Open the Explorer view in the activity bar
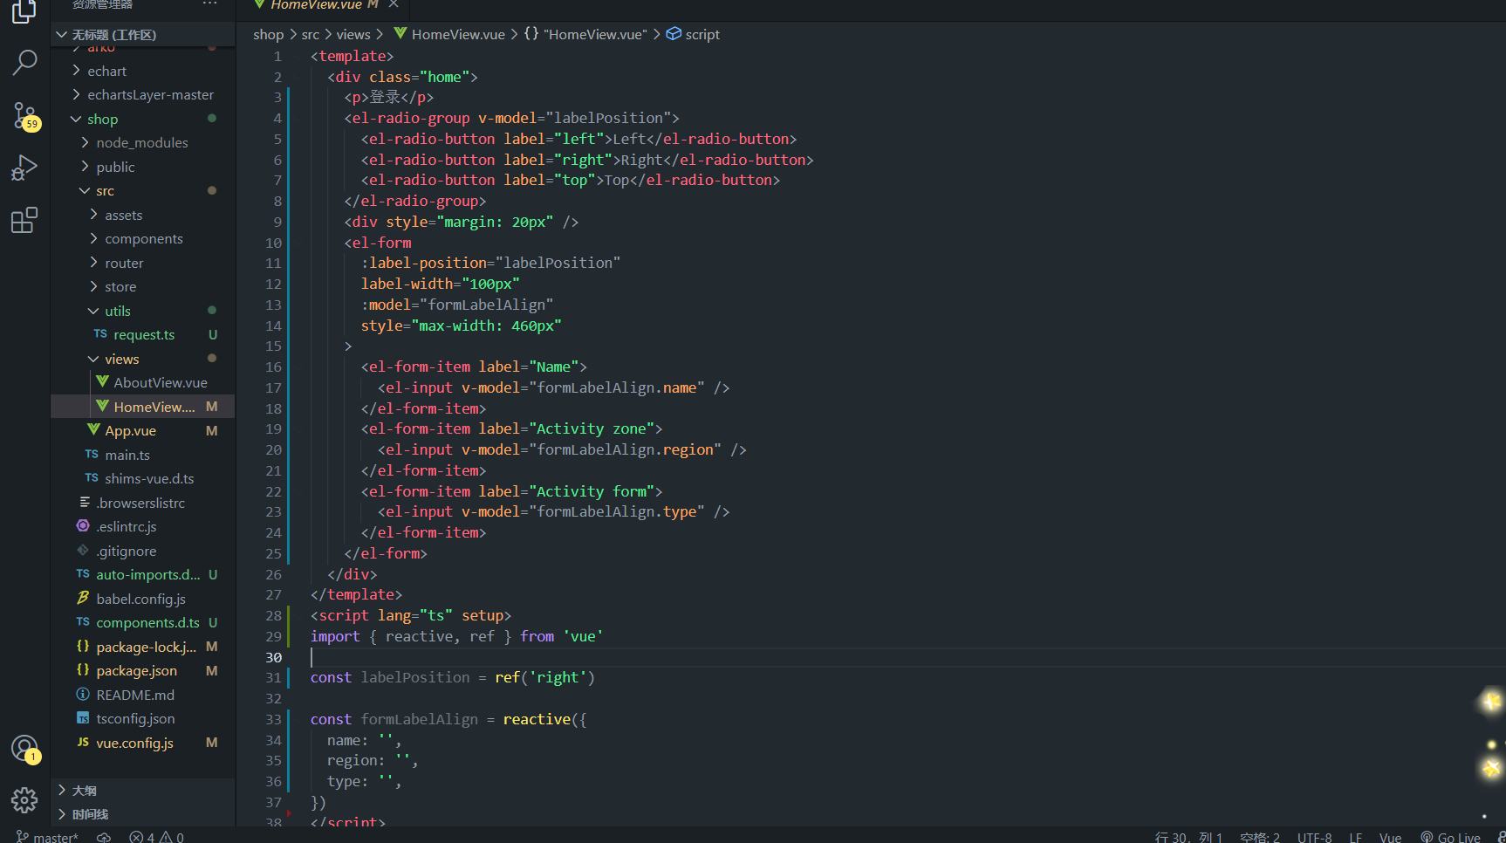The image size is (1506, 843). [24, 11]
